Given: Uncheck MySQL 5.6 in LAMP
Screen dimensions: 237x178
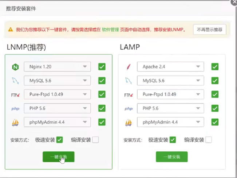Looking at the screenshot, I should [215, 81].
